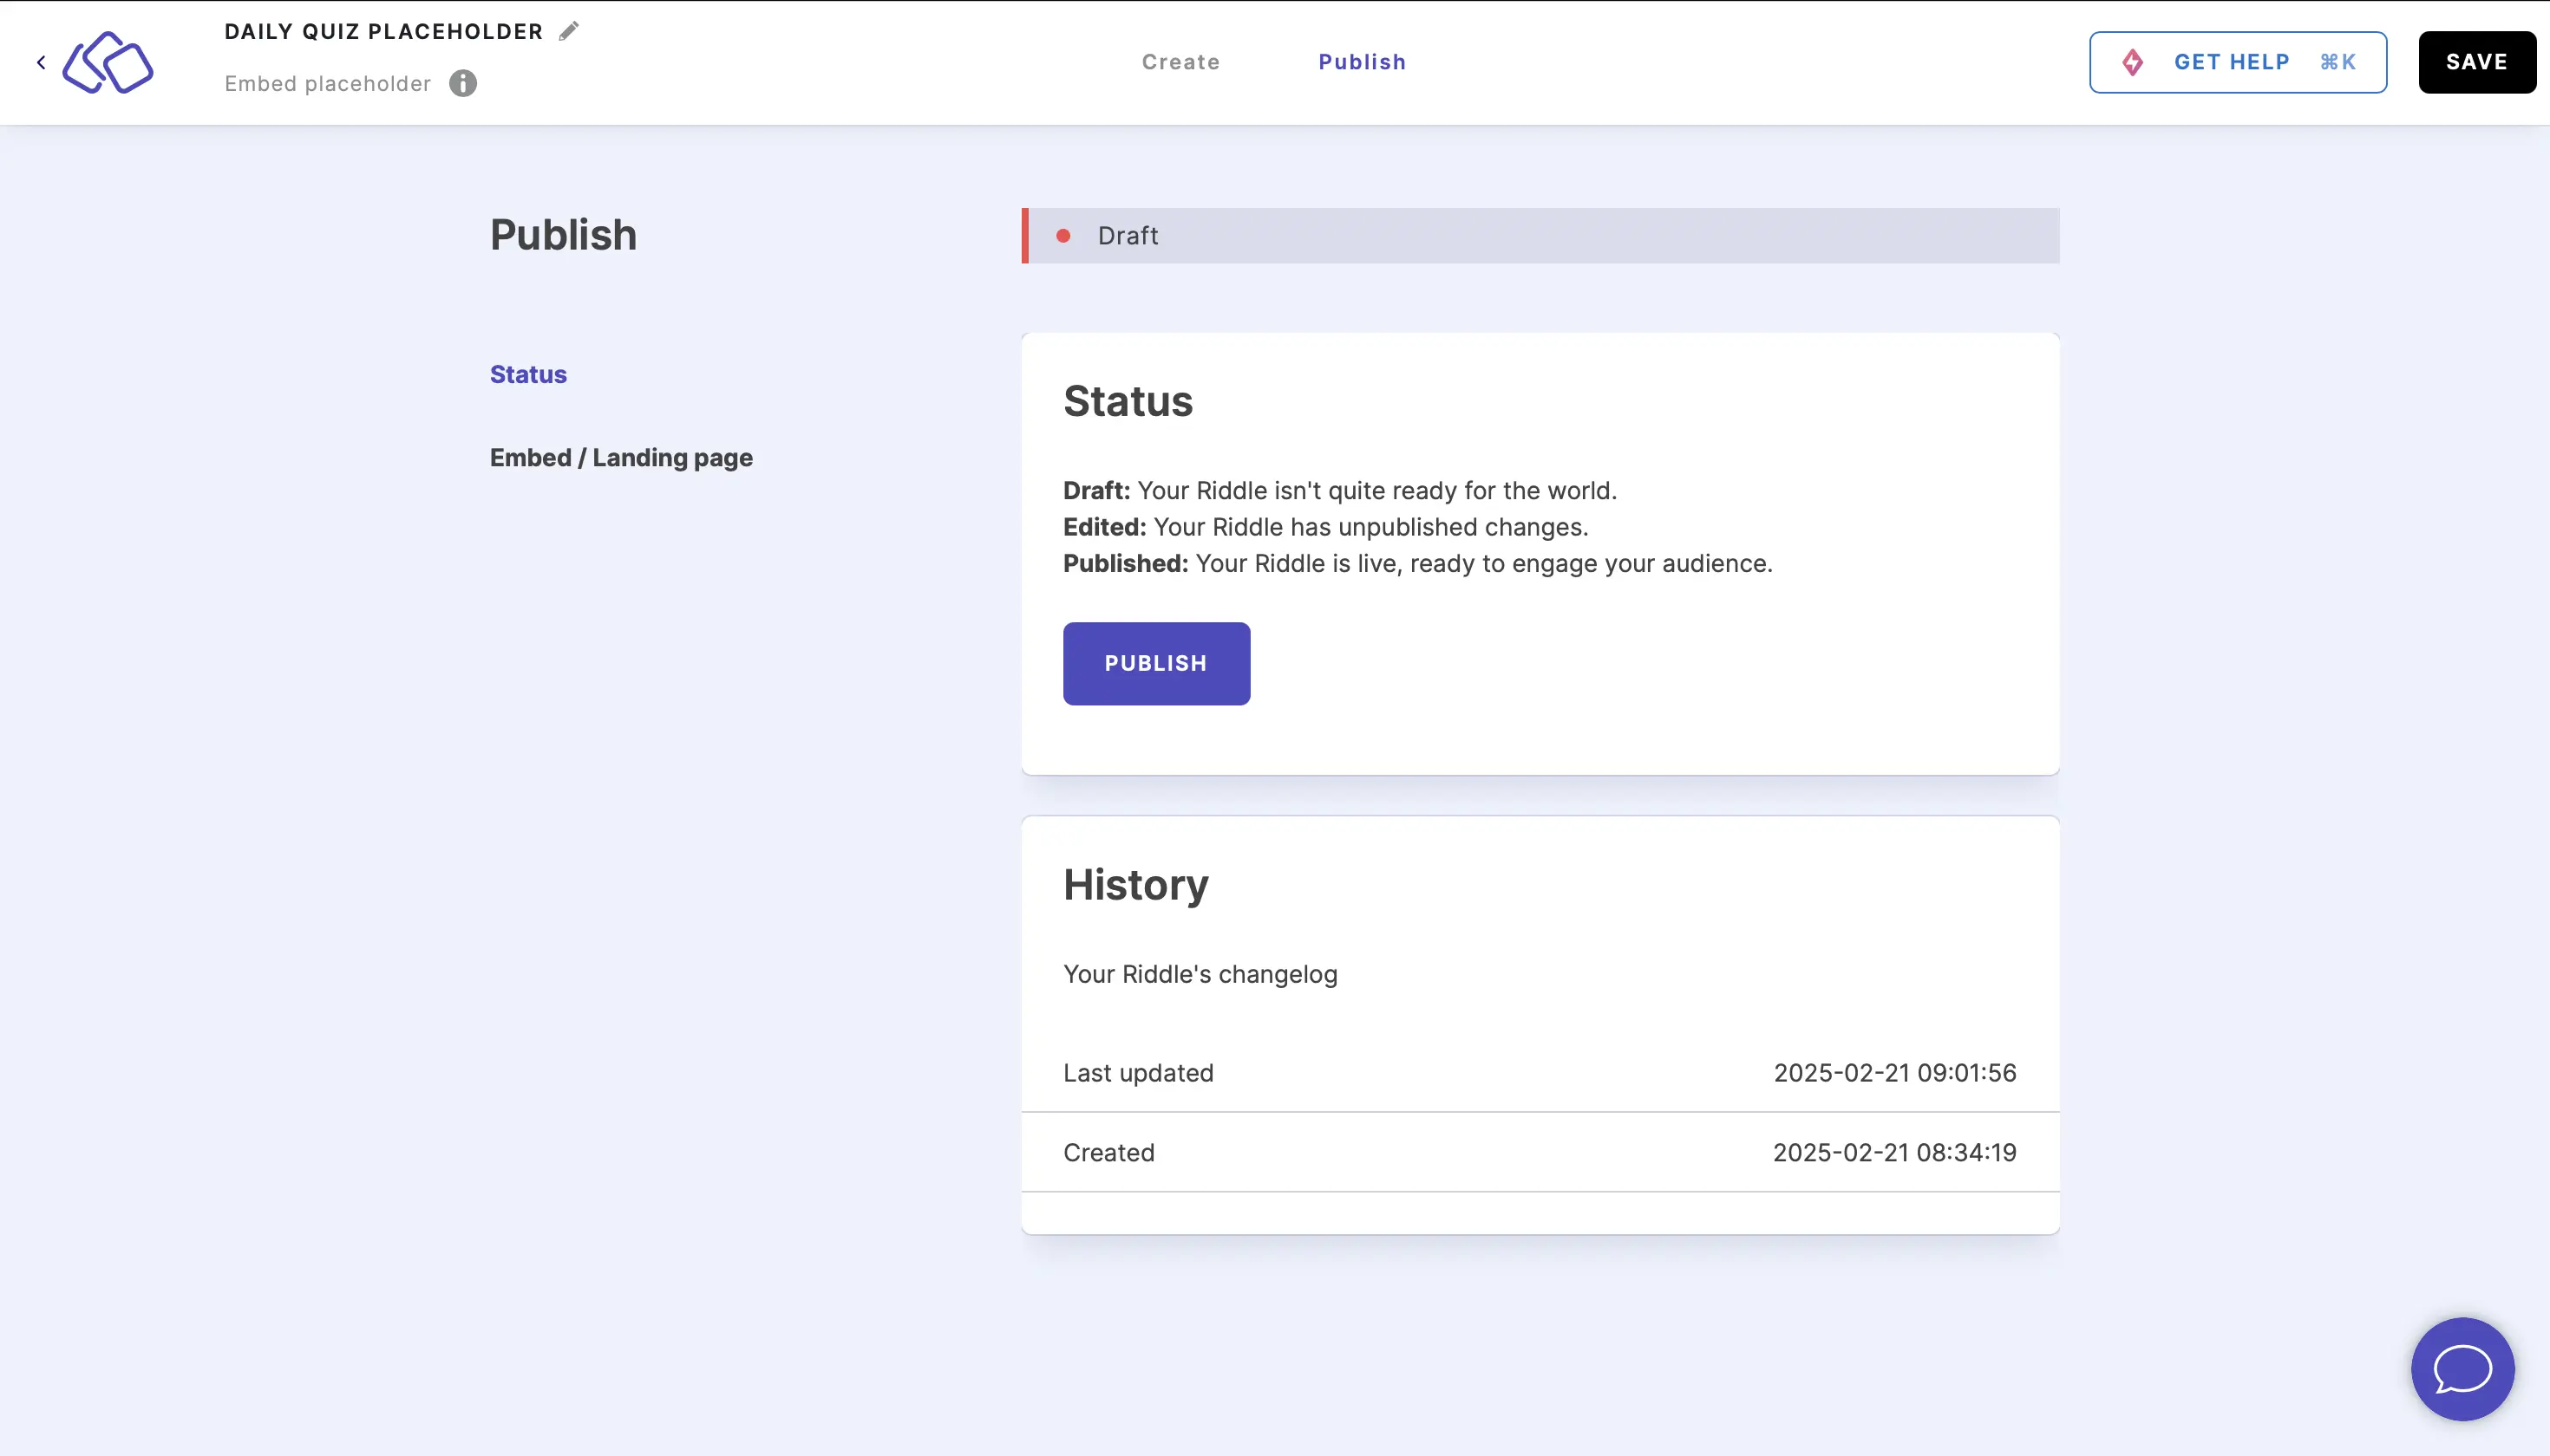Click the Status card heading

click(1128, 401)
